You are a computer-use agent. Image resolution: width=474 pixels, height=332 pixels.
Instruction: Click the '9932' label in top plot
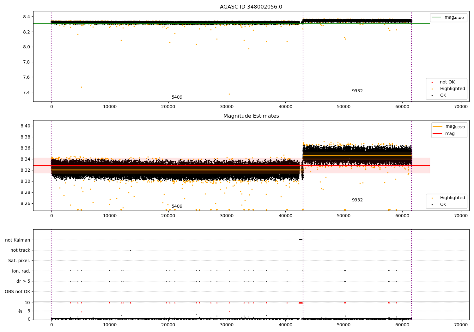(357, 91)
